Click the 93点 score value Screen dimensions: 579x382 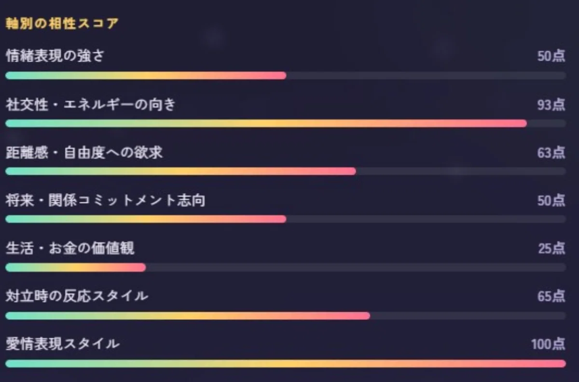(551, 105)
